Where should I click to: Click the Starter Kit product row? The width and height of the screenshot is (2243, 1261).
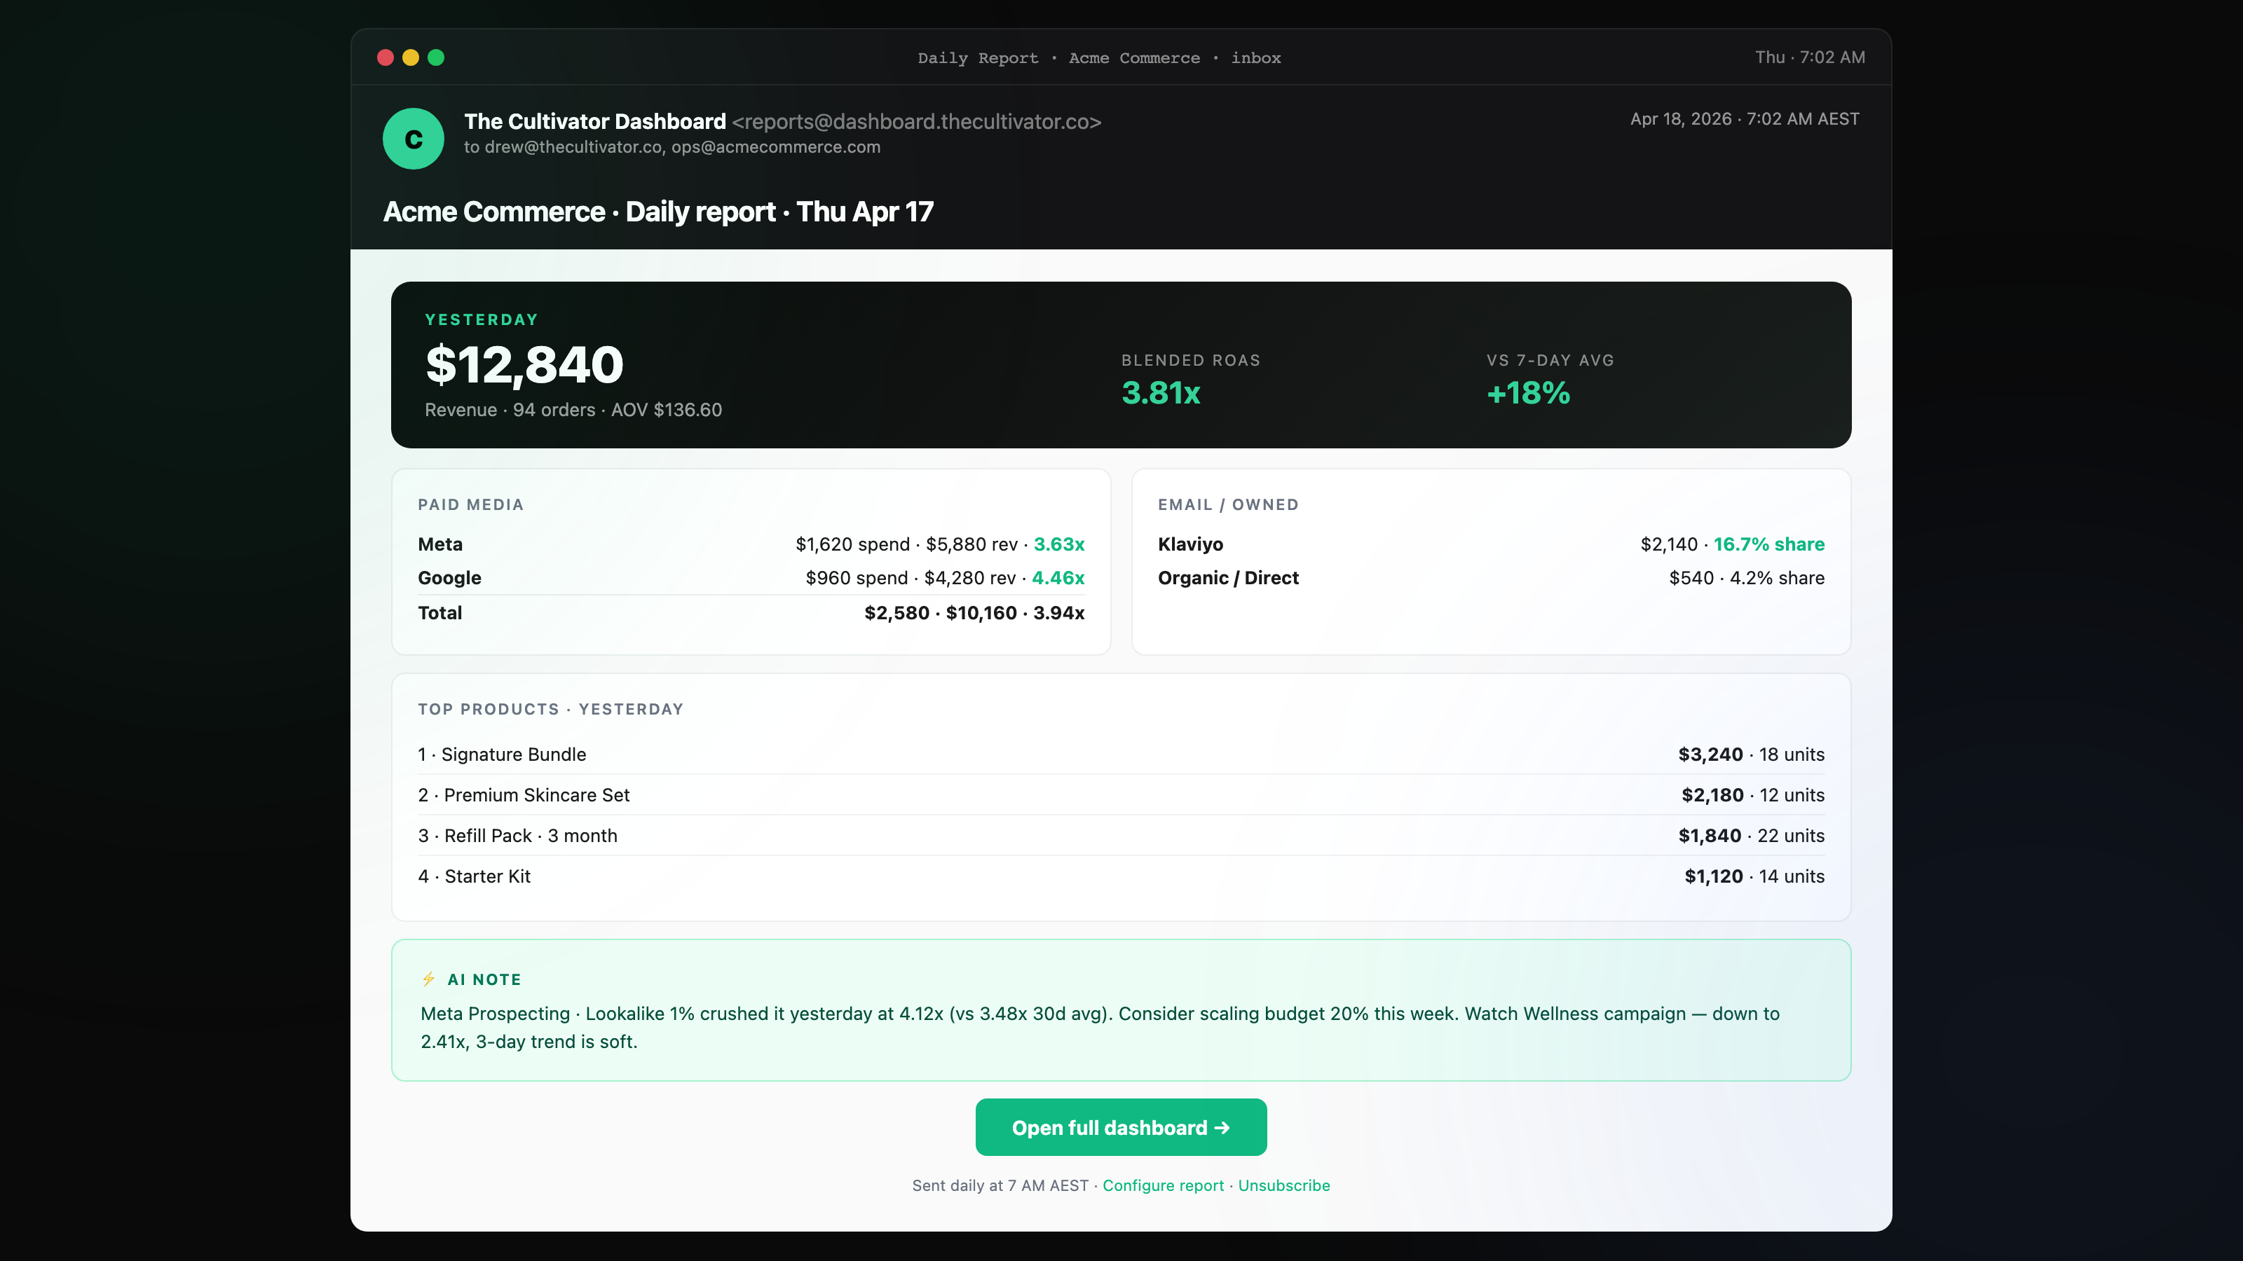[x=1121, y=876]
